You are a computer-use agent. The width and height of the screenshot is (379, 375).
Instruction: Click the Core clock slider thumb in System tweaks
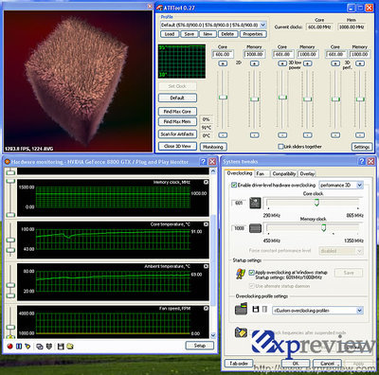tap(316, 203)
